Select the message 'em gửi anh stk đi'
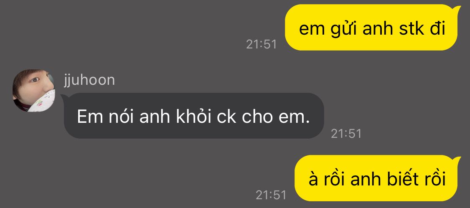This screenshot has width=470, height=208. 372,28
